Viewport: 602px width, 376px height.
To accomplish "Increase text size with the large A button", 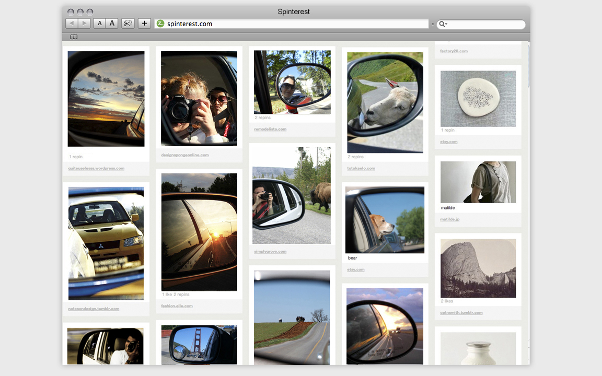I will coord(112,23).
